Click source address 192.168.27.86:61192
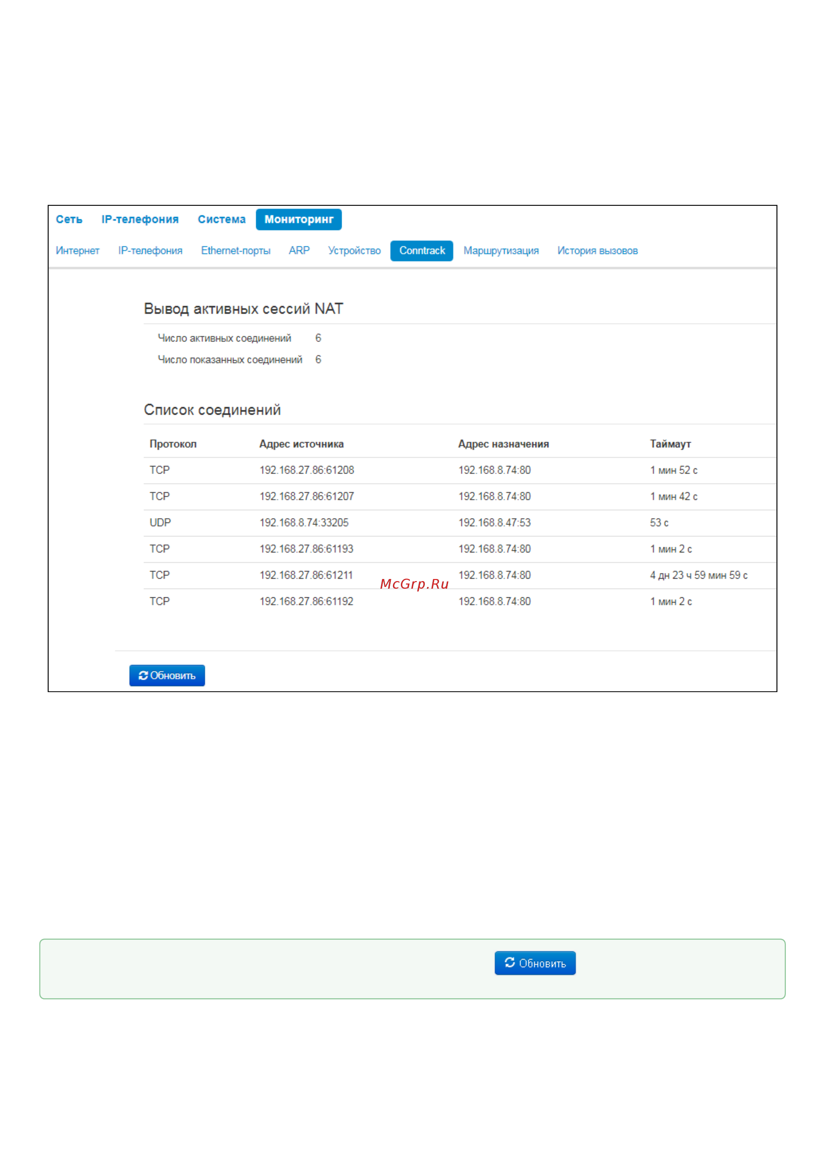825x1167 pixels. [x=306, y=601]
